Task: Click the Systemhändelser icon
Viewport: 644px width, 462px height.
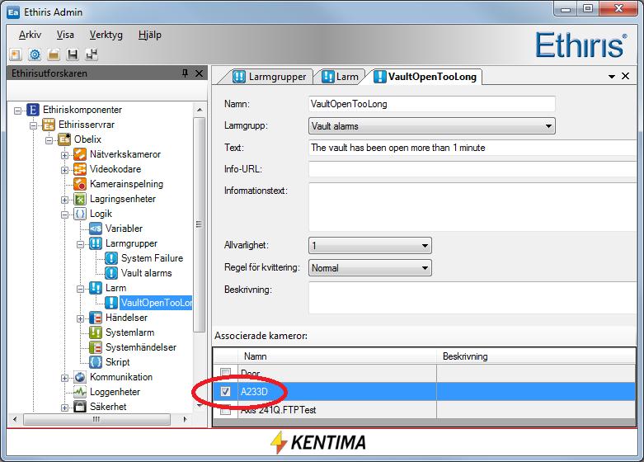Action: coord(96,347)
